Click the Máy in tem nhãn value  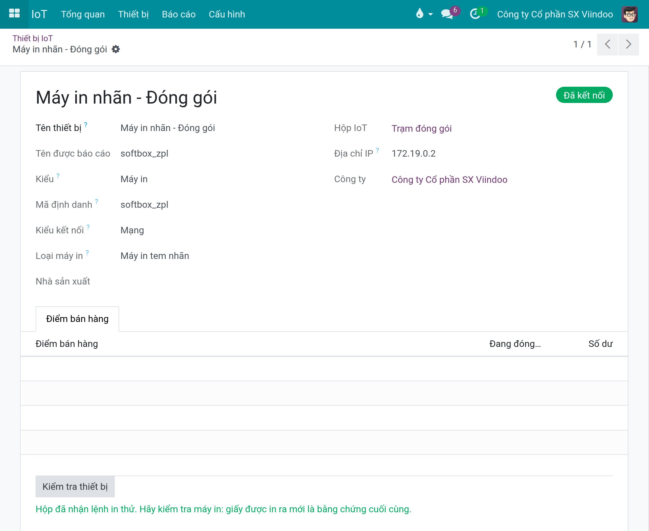point(155,256)
